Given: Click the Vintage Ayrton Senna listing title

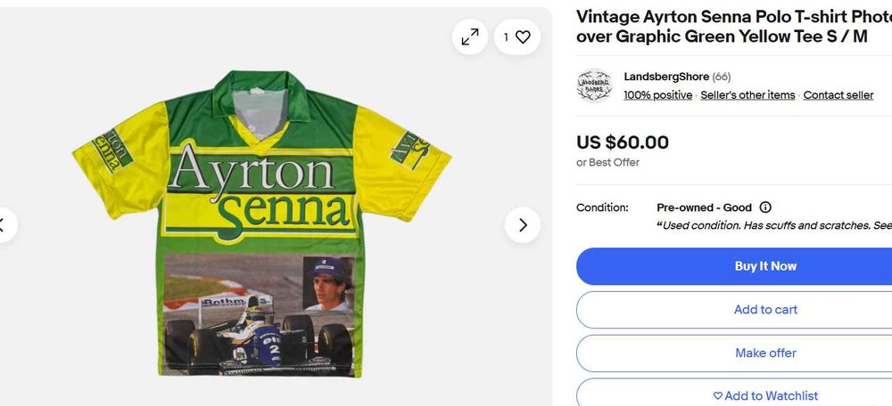Looking at the screenshot, I should point(733,26).
